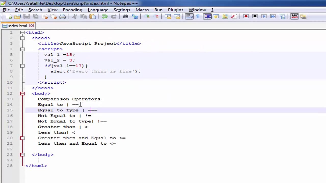Copy the selection with the Copy icon
Image resolution: width=326 pixels, height=183 pixels.
(x=84, y=17)
